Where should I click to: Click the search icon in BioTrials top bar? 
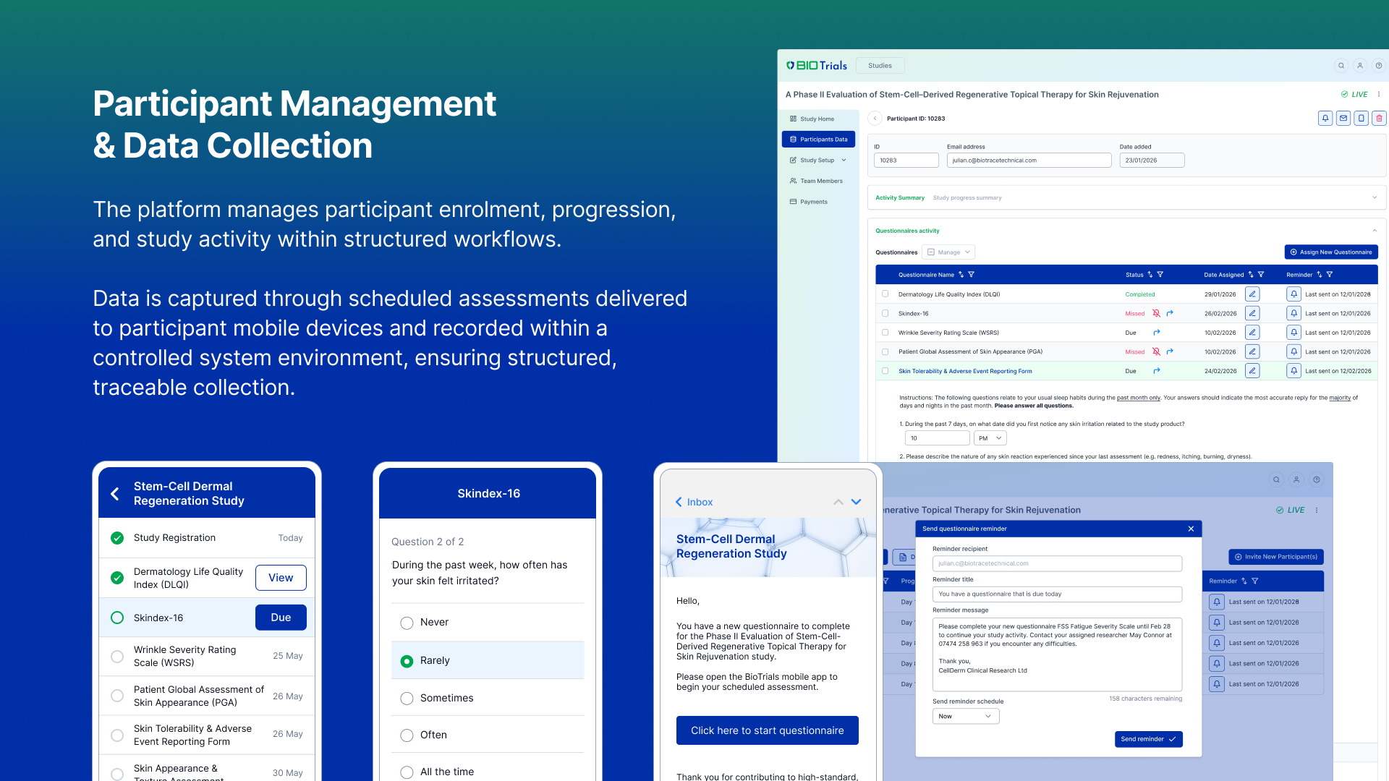1341,66
